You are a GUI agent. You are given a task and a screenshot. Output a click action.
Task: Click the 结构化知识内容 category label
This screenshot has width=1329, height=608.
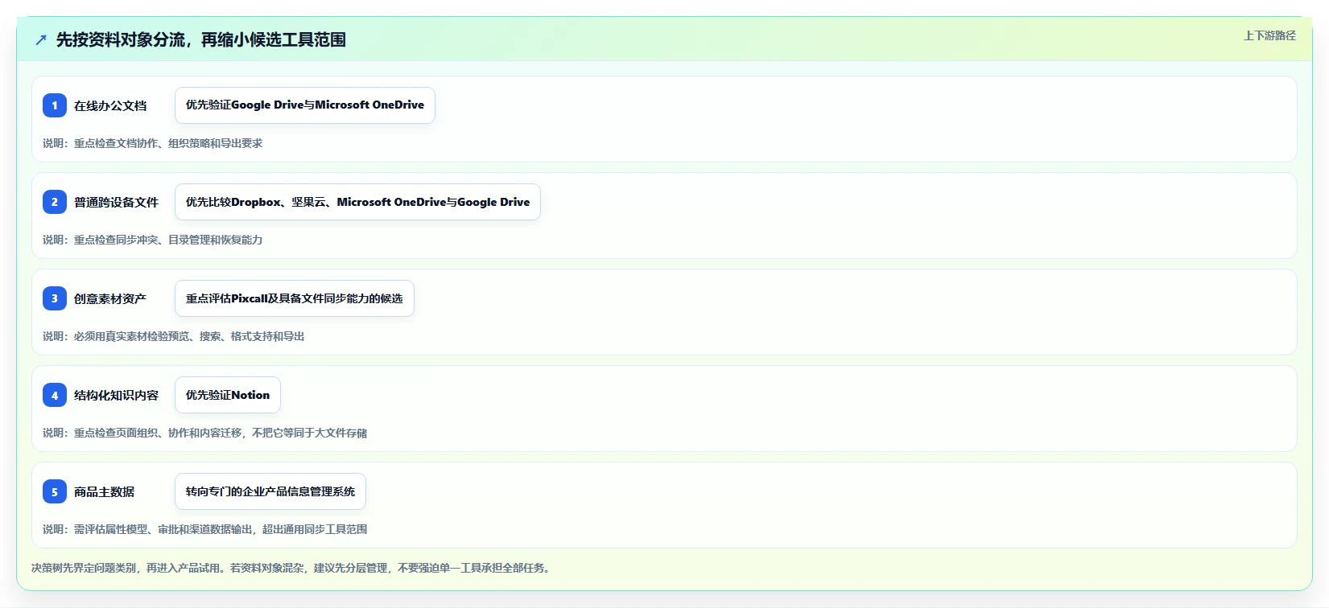pos(116,395)
